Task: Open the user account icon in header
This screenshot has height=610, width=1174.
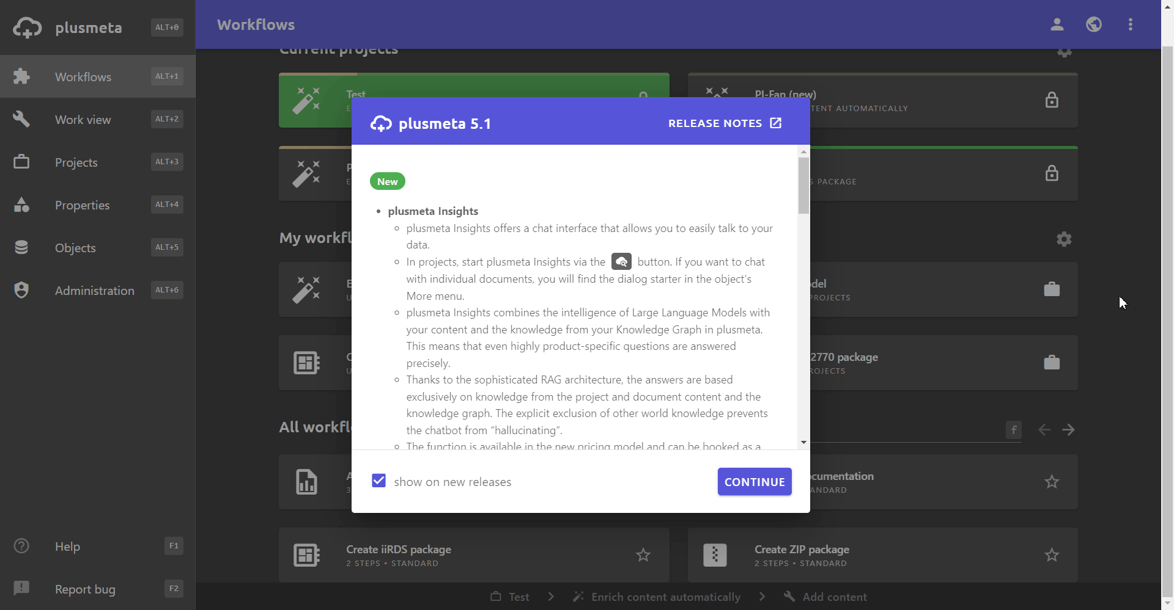Action: coord(1057,24)
